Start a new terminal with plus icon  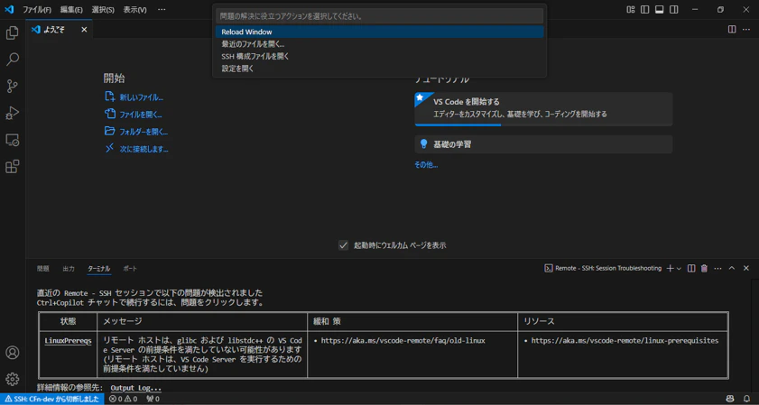tap(670, 268)
